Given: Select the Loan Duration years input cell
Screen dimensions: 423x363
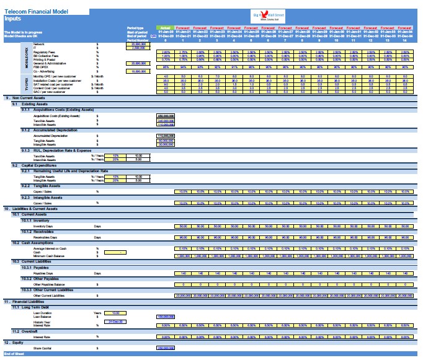Looking at the screenshot, I should pos(115,313).
